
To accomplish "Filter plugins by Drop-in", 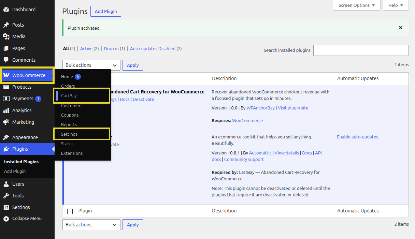I will click(111, 49).
